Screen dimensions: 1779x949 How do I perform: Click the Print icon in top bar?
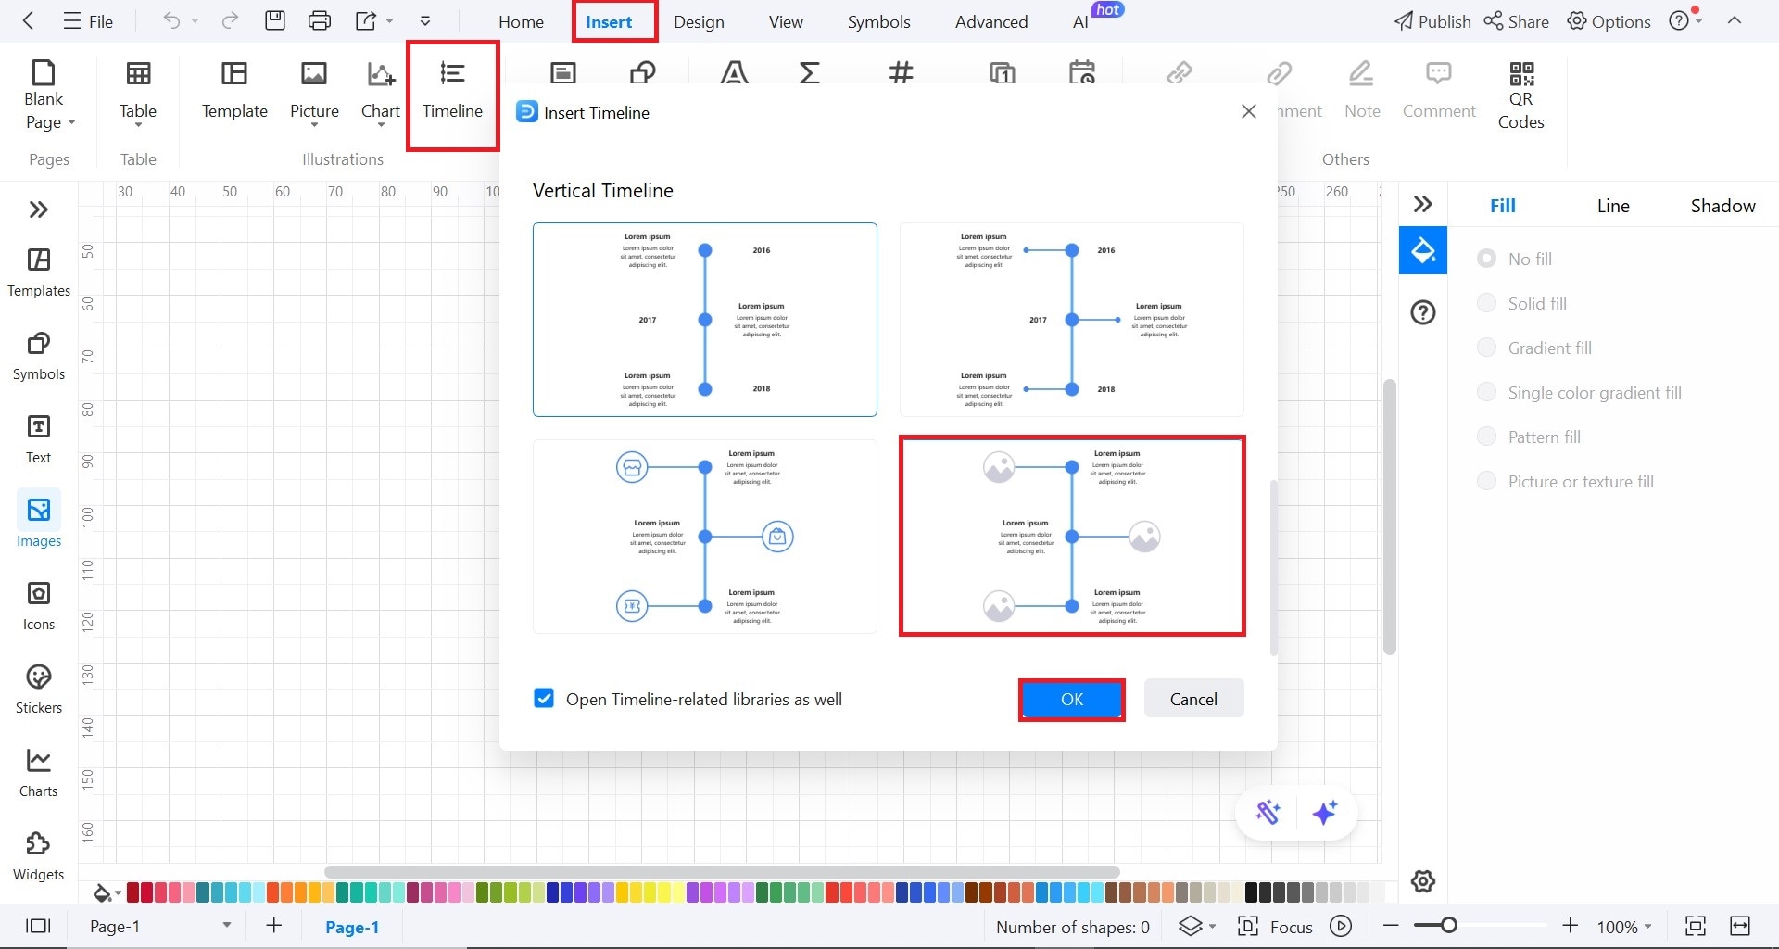pos(320,20)
